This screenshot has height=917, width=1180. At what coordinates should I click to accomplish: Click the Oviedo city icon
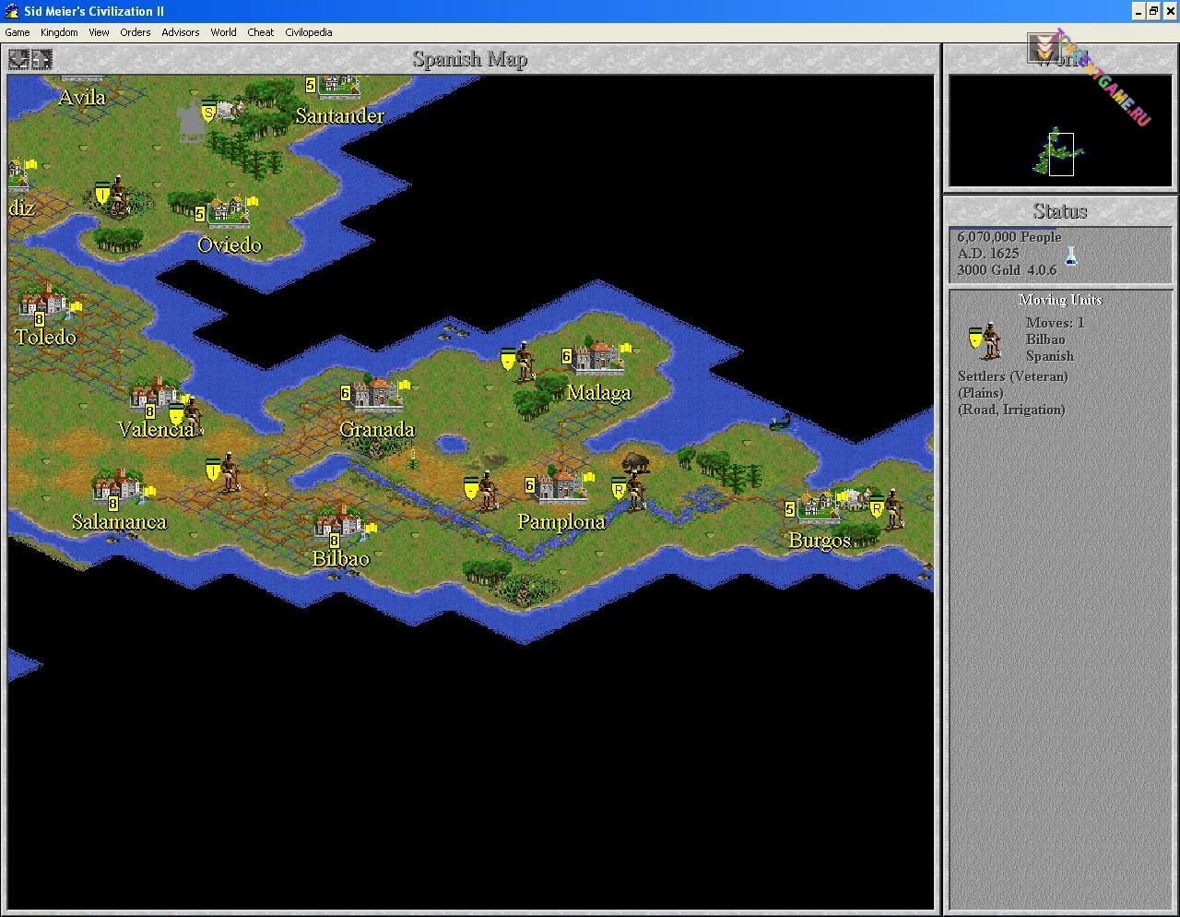pyautogui.click(x=227, y=212)
